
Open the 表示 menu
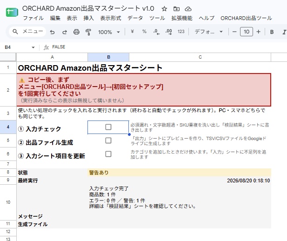coord(72,18)
